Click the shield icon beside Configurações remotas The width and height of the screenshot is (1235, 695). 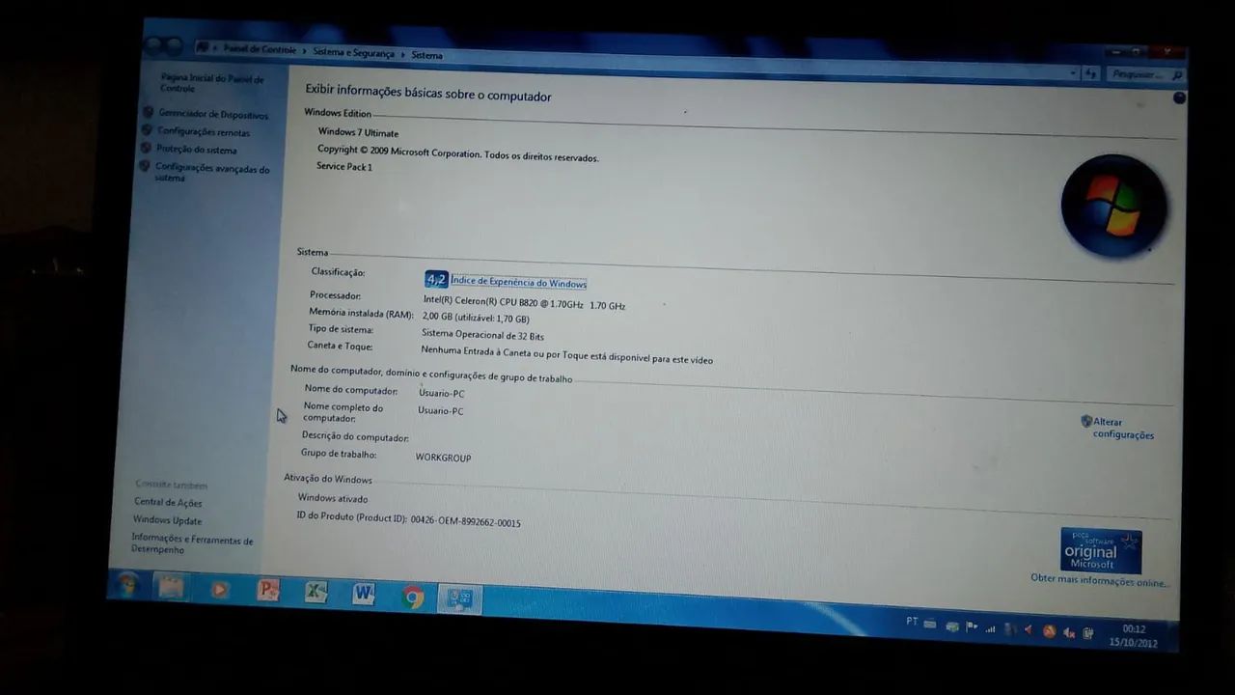(x=147, y=129)
